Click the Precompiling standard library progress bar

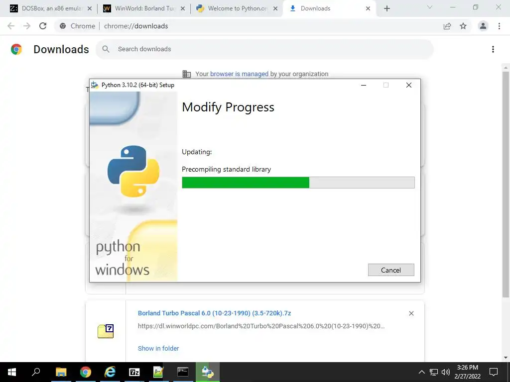pos(298,183)
